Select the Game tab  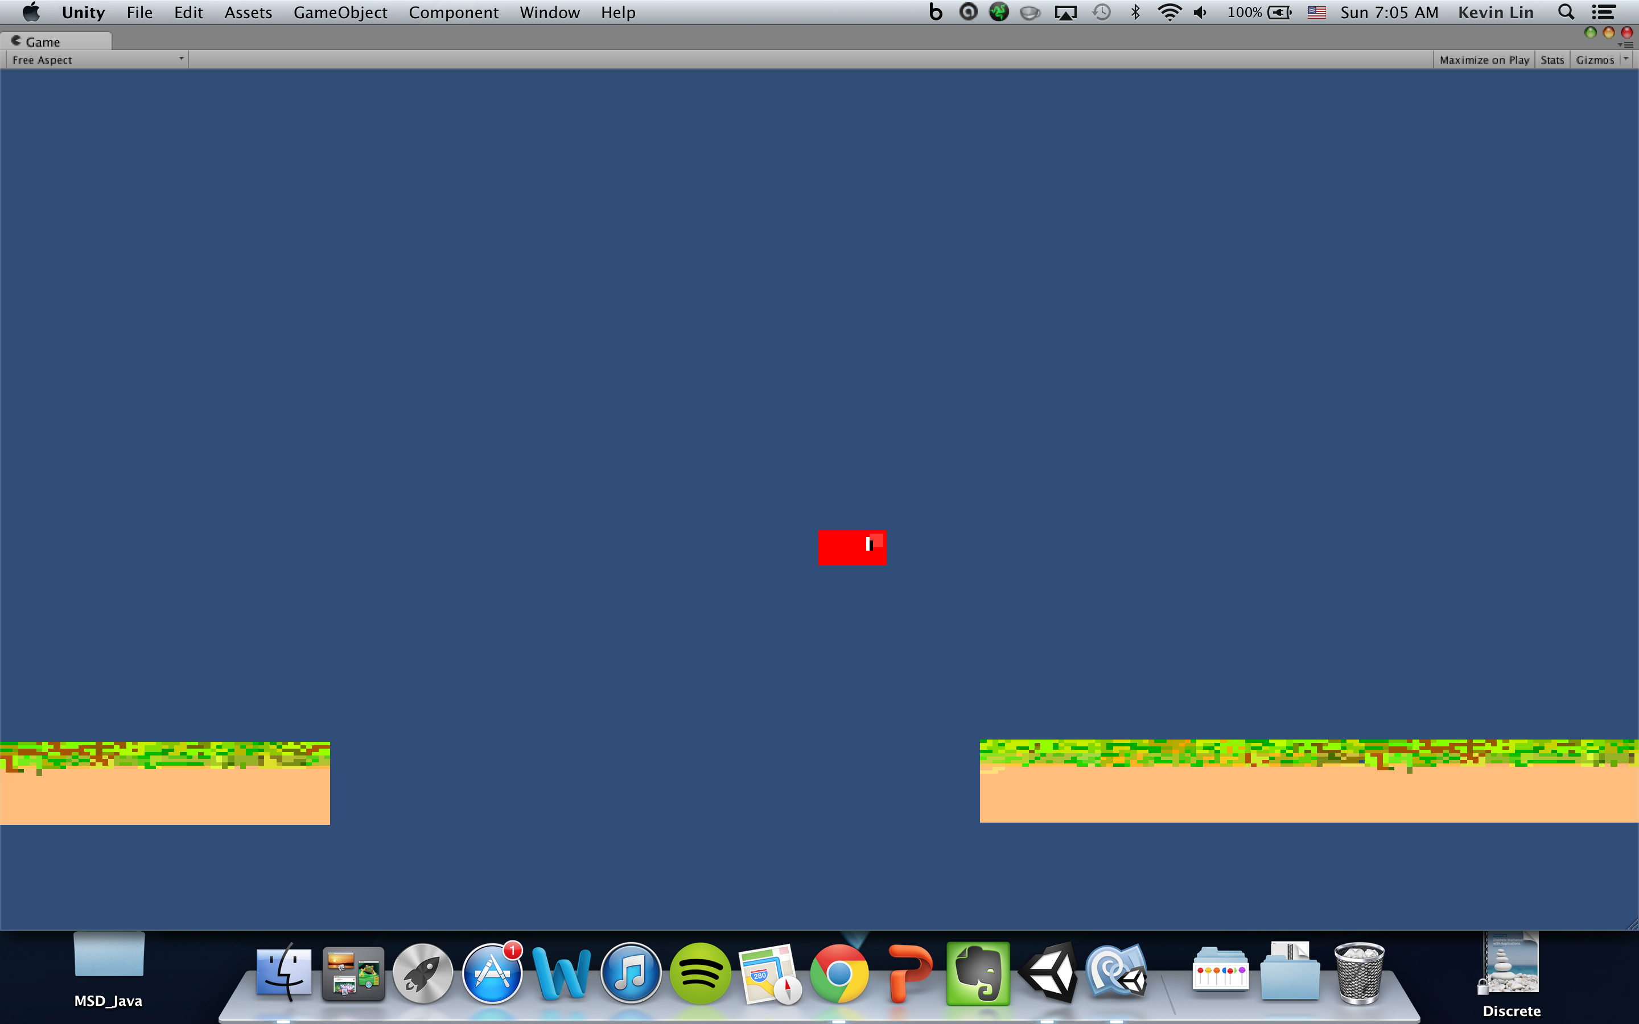[x=42, y=42]
